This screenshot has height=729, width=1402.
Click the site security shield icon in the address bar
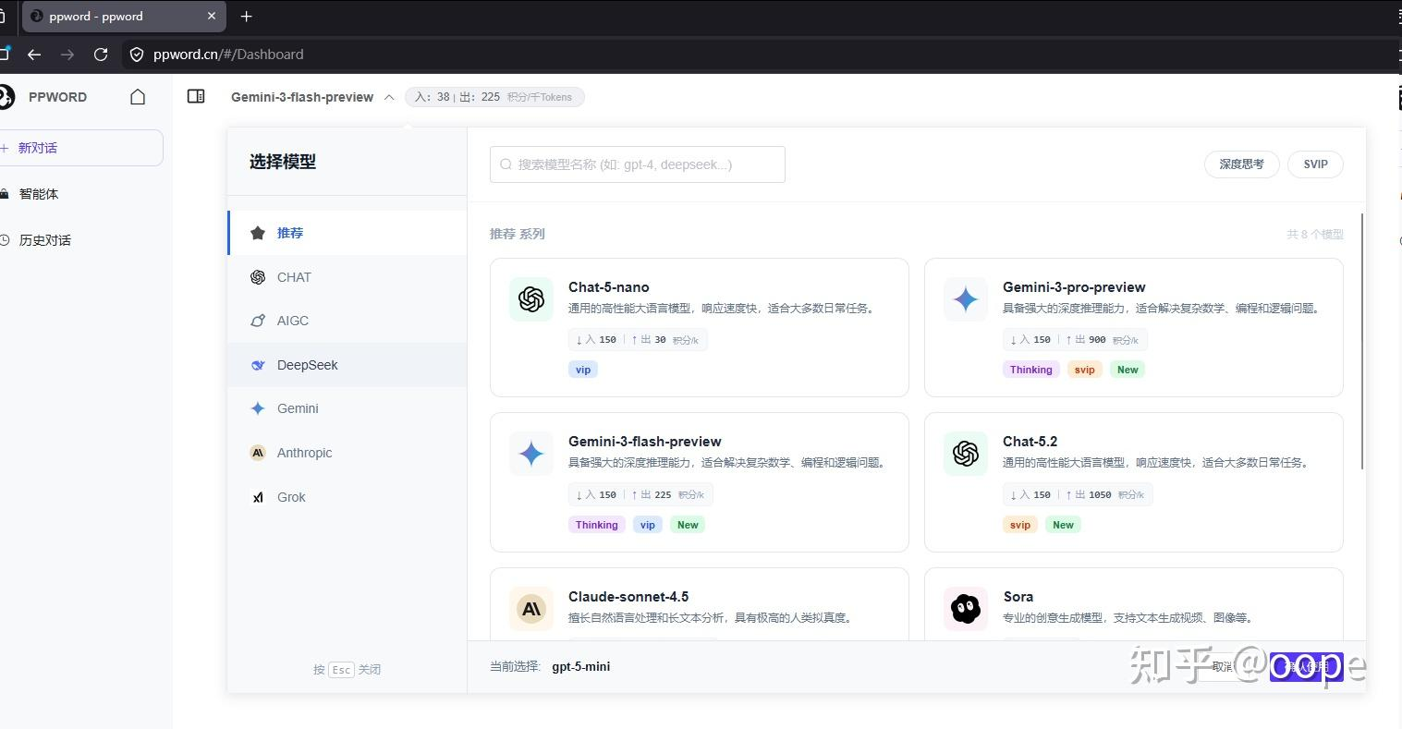[137, 55]
